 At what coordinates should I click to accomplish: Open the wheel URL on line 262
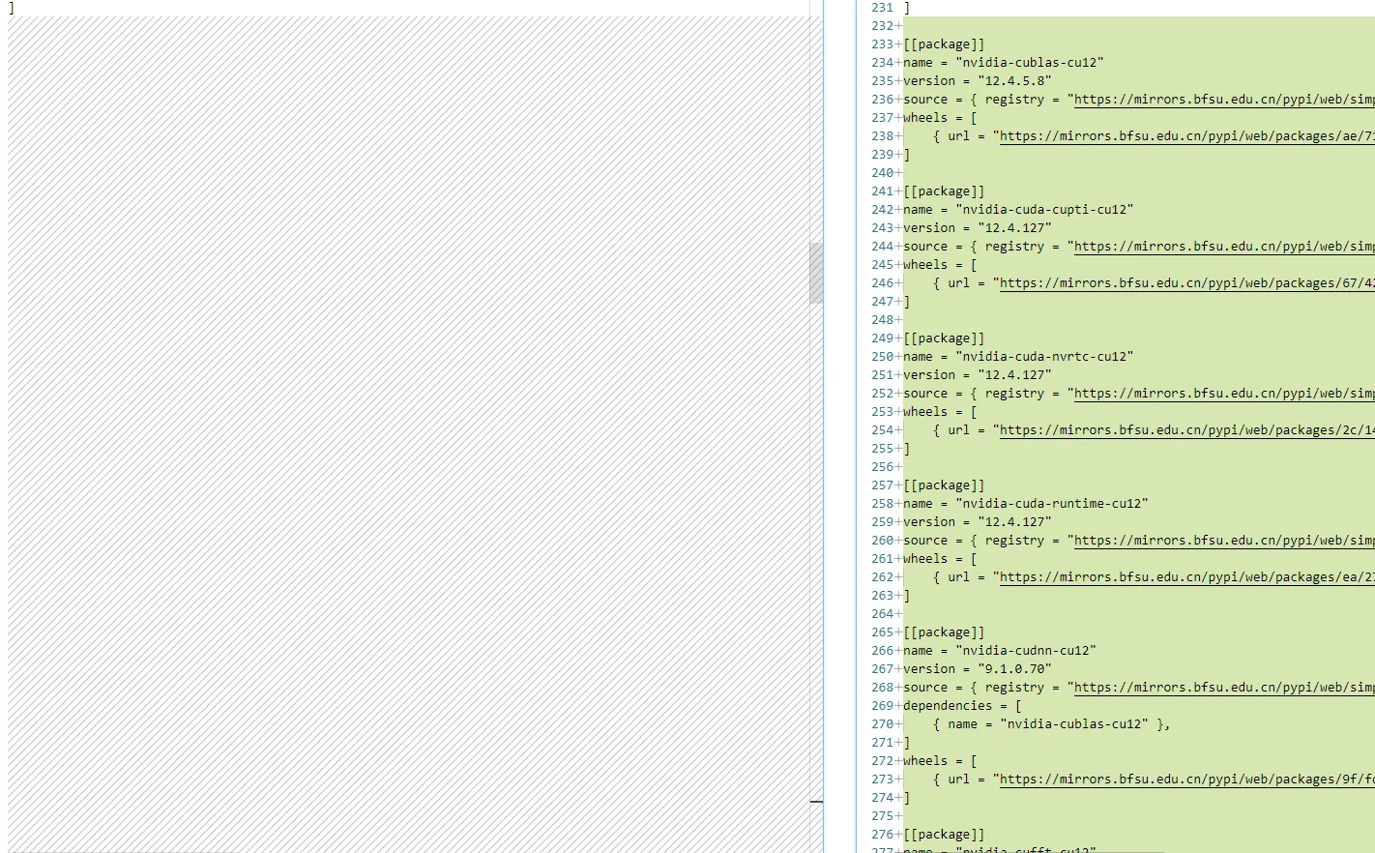point(1186,577)
